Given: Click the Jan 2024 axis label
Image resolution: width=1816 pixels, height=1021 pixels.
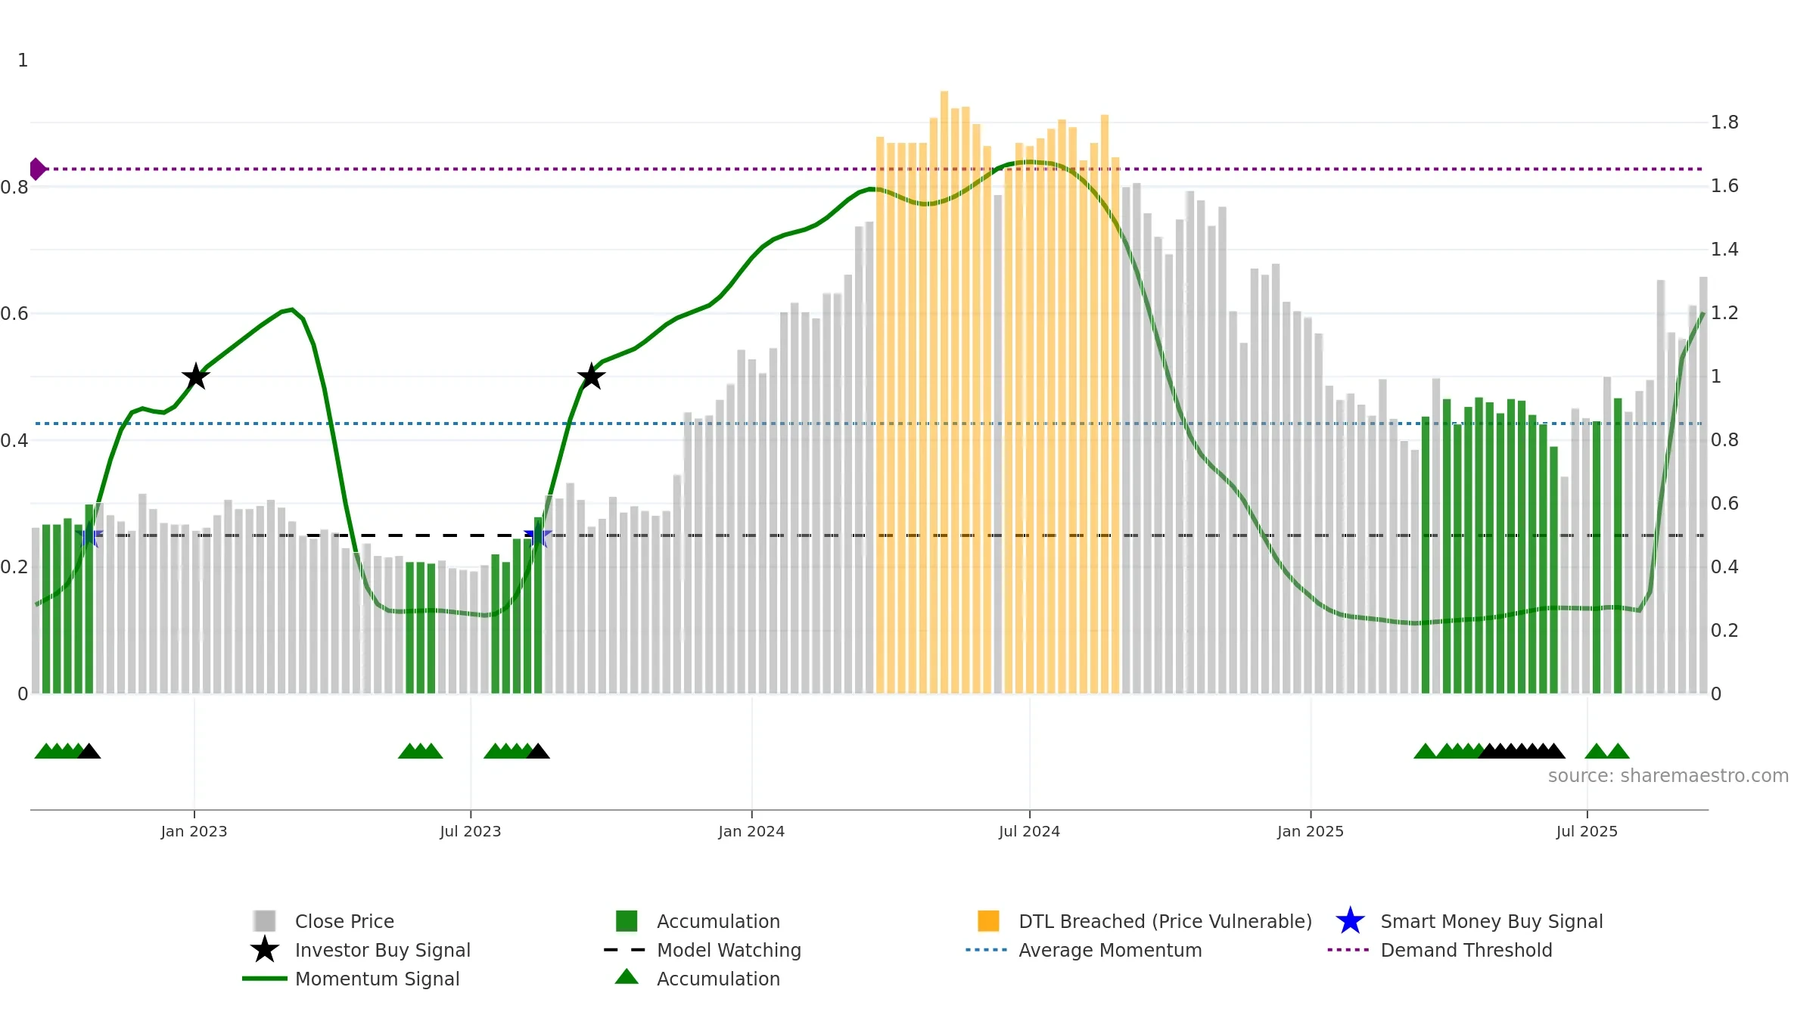Looking at the screenshot, I should 751,831.
